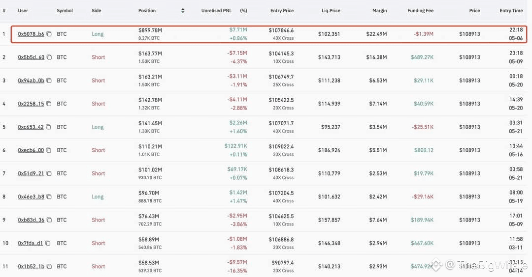Select the $899.78M position cell

point(150,34)
